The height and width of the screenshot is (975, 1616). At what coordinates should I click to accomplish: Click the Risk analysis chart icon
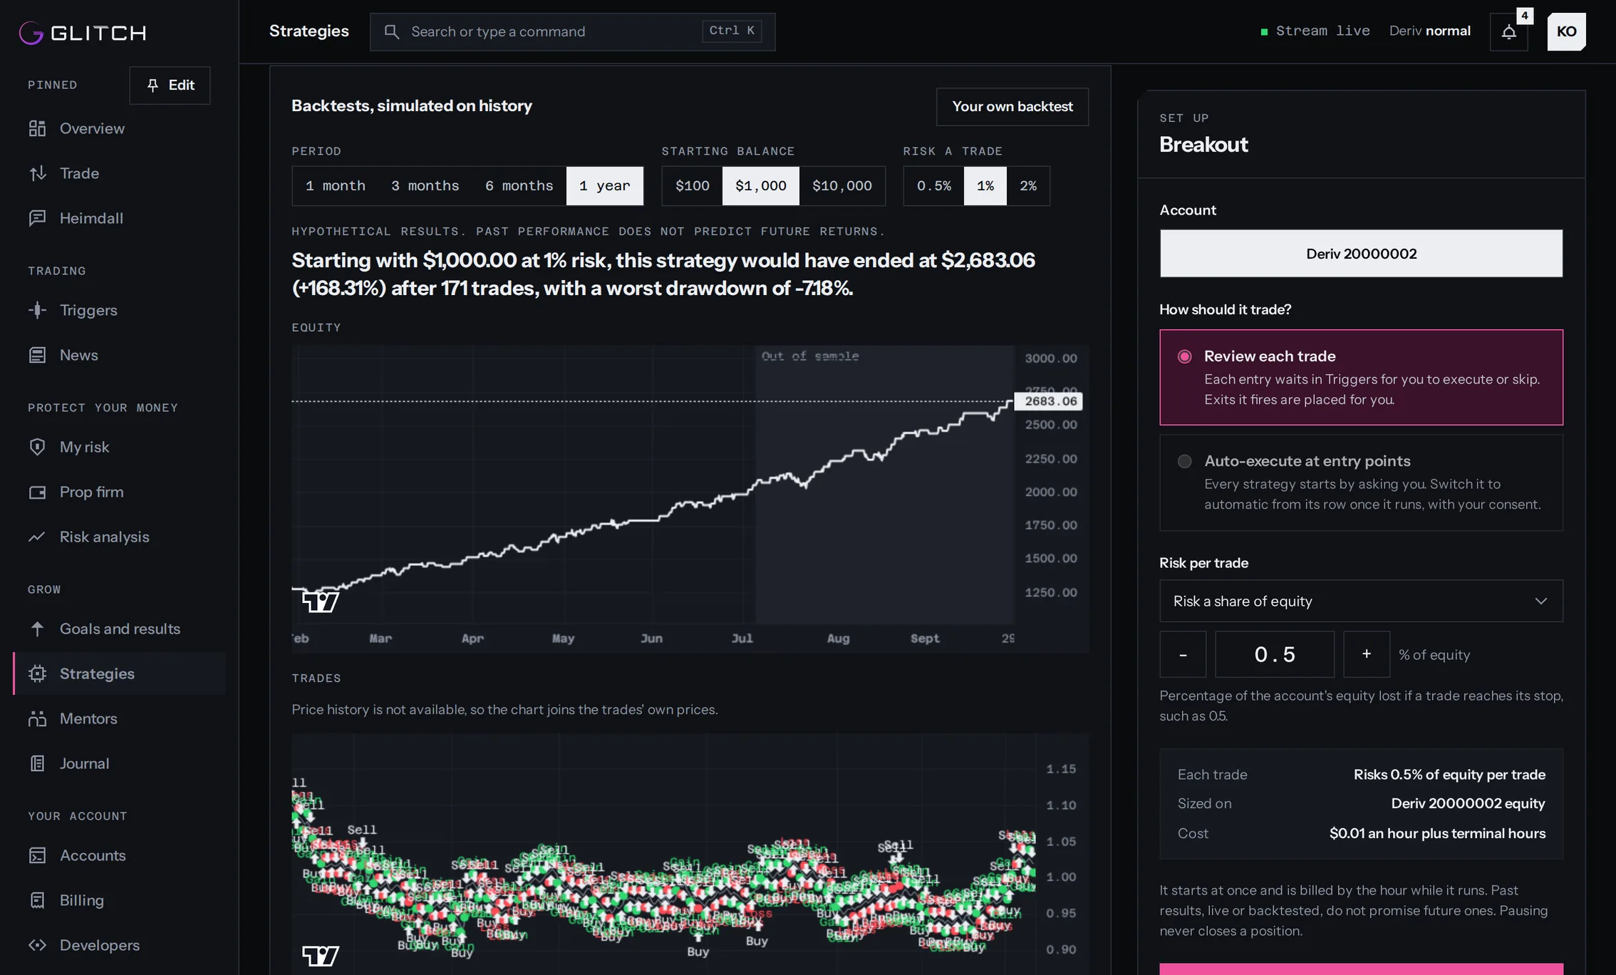(37, 537)
